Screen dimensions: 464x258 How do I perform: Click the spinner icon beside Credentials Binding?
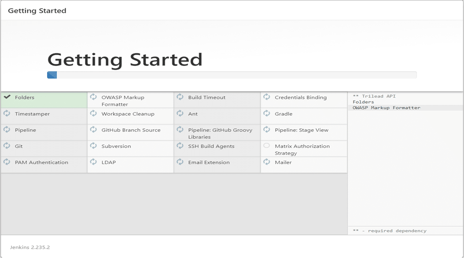(267, 97)
